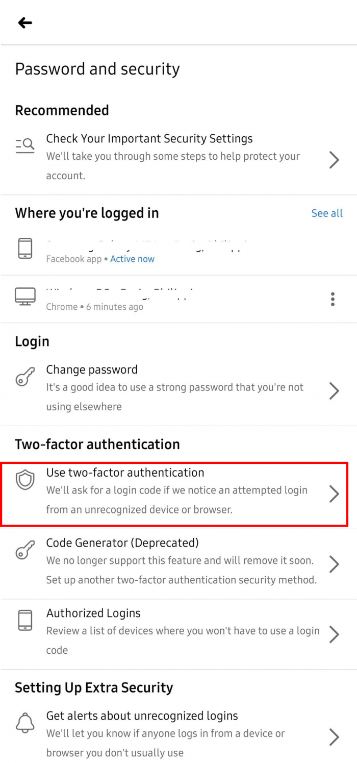Tap the key icon beside Code Generator
Viewport: 357px width, 763px height.
pos(25,550)
